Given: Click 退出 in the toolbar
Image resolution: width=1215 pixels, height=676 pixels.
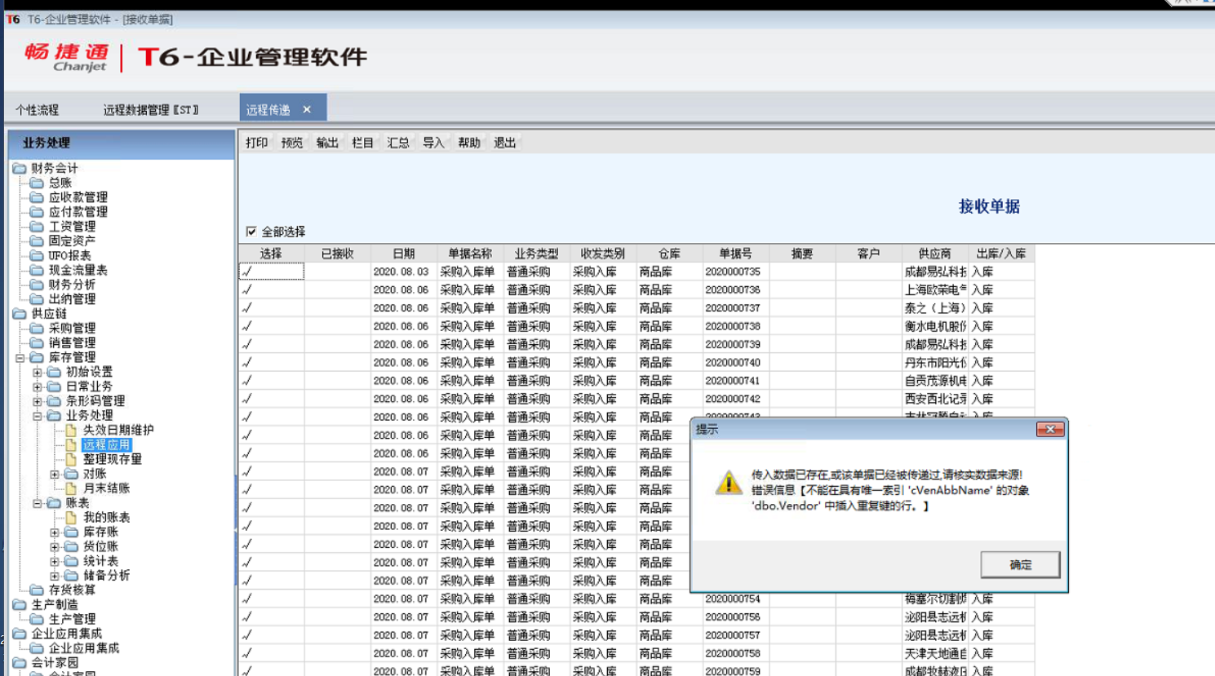Looking at the screenshot, I should click(504, 143).
